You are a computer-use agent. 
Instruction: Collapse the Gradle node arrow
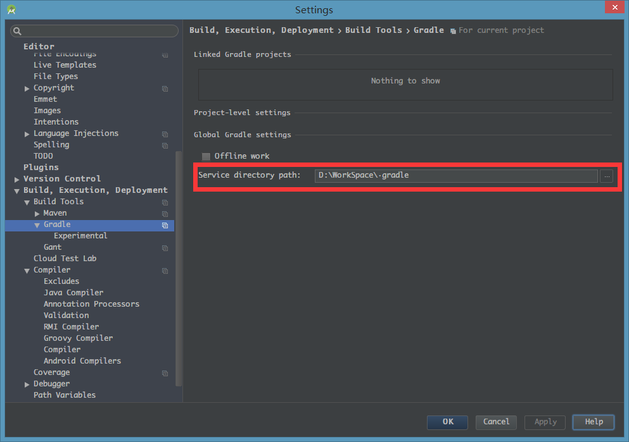pos(37,225)
